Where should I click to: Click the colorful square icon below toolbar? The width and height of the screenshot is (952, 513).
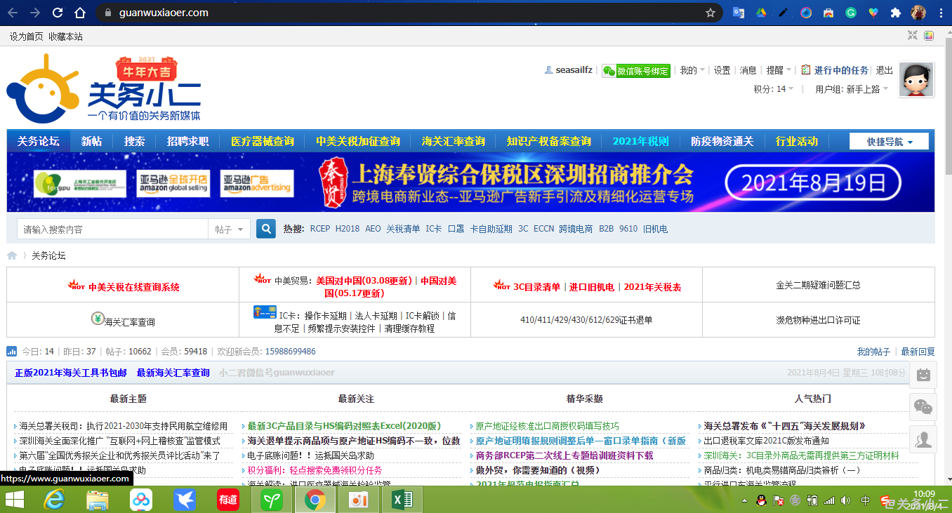click(x=929, y=36)
